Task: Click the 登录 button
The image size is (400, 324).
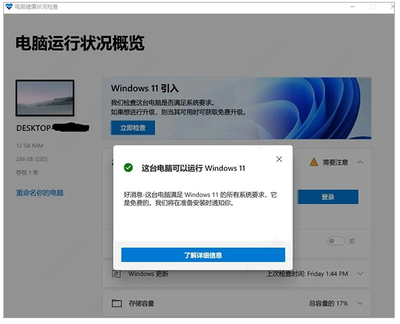Action: coord(328,197)
